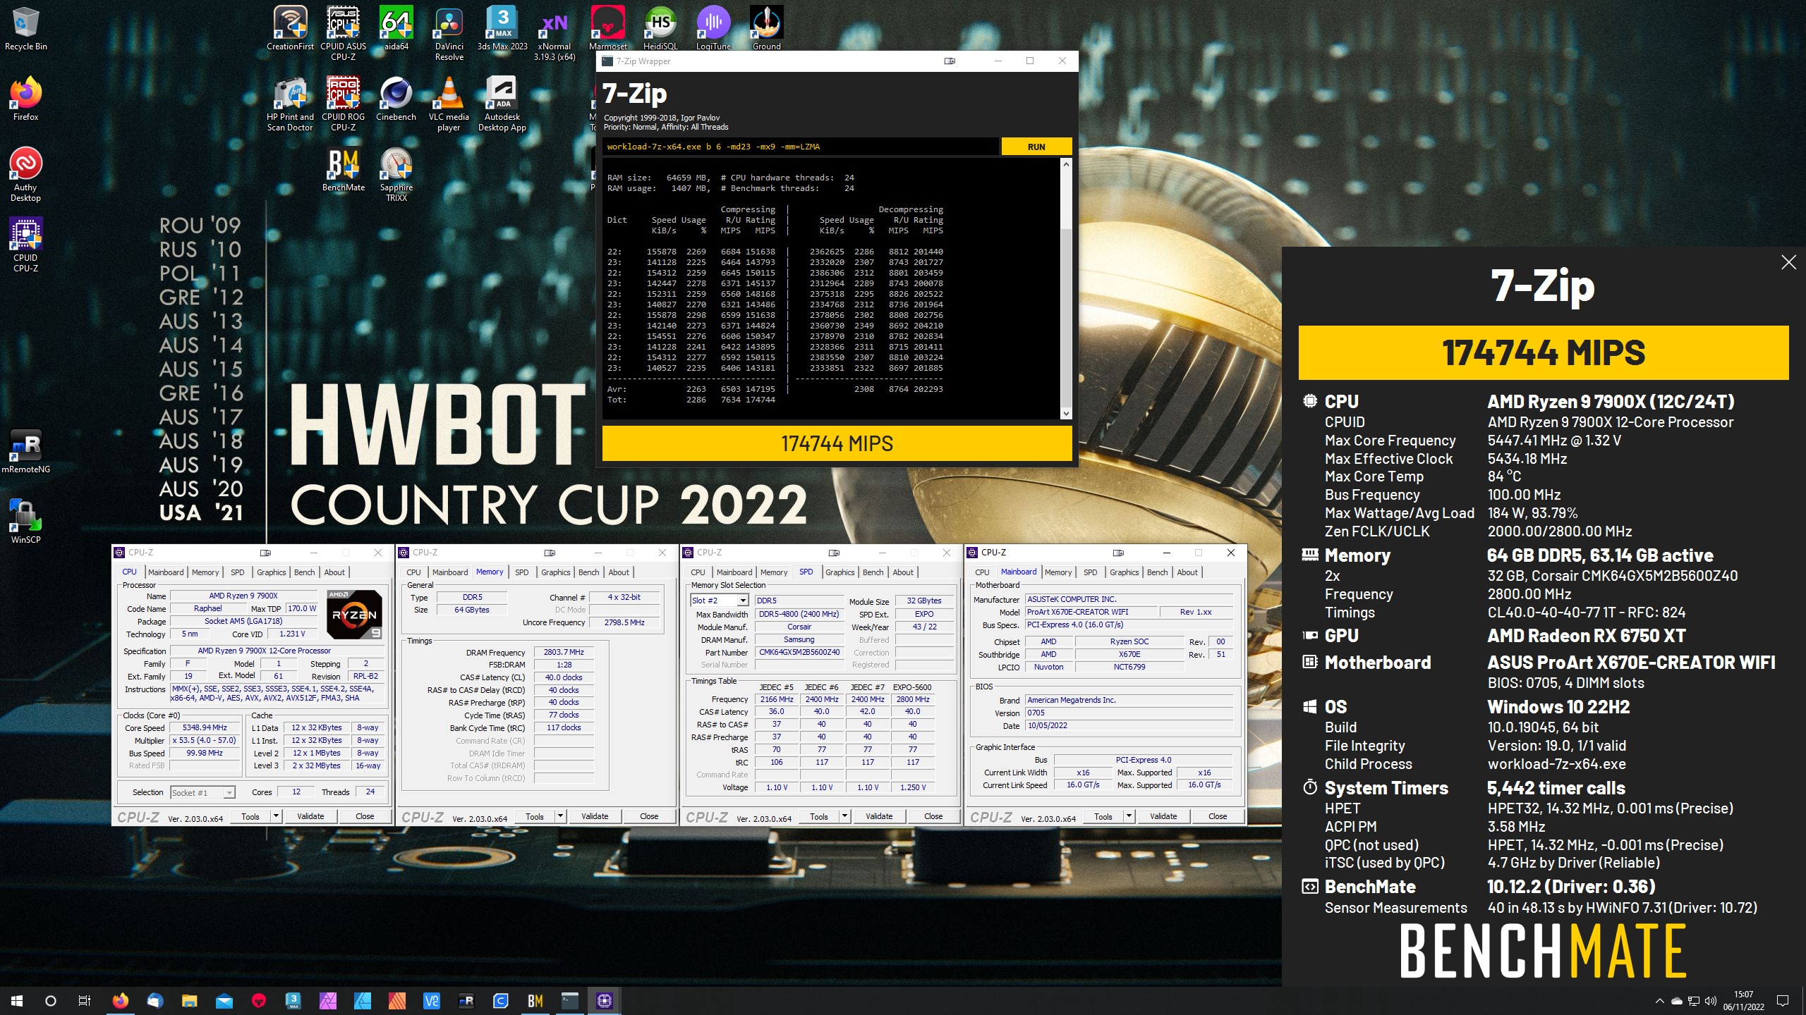Click Tools button in CPU-Z SPD window
Screen dimensions: 1806x1015
[819, 816]
